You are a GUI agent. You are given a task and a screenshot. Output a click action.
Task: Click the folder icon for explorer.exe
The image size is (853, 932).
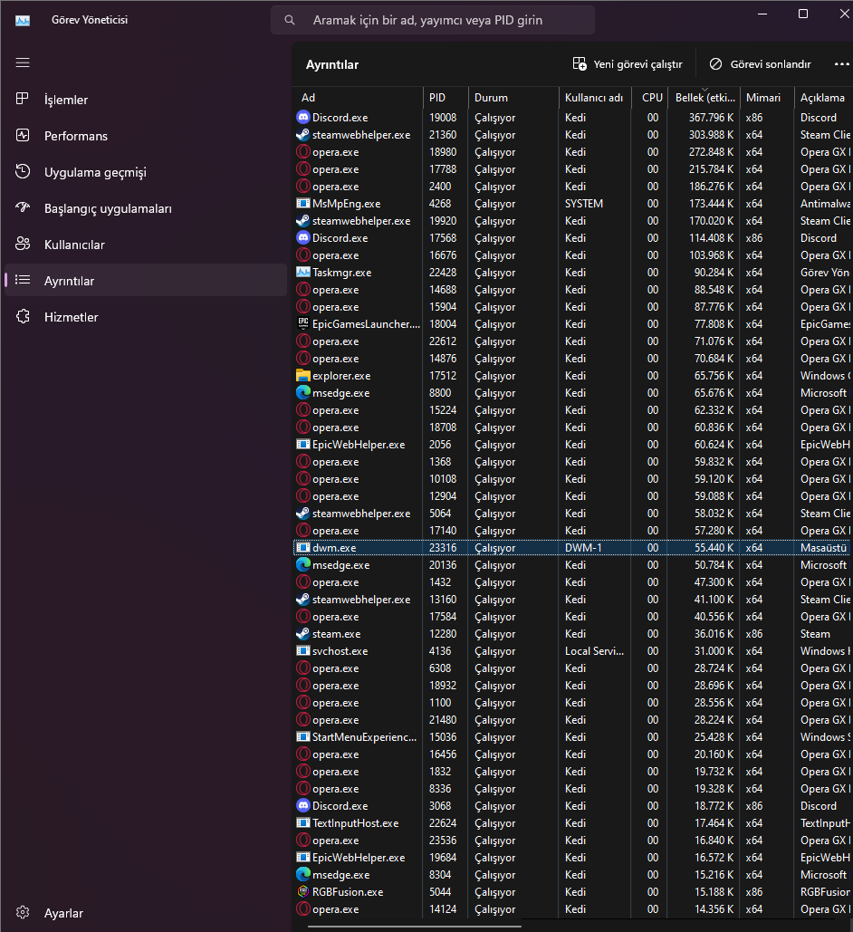point(303,376)
